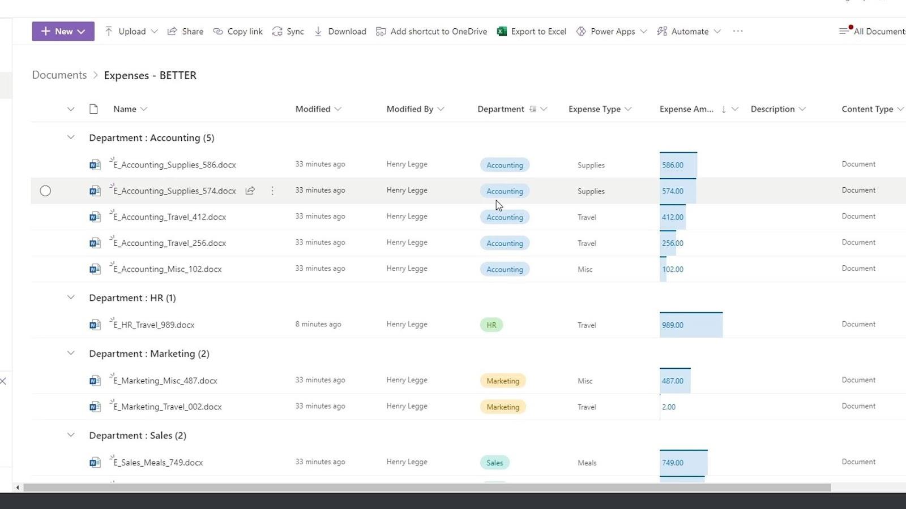Click the Export to Excel icon
Viewport: 906px width, 509px height.
tap(502, 31)
